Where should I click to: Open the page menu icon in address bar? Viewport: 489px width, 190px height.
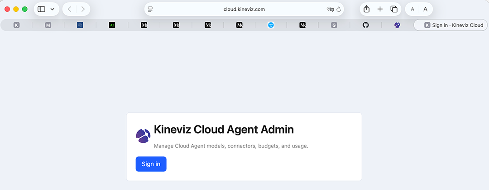[x=150, y=9]
